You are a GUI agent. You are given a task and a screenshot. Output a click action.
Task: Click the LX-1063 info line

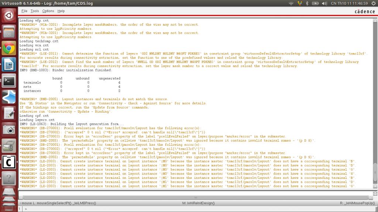(x=72, y=124)
